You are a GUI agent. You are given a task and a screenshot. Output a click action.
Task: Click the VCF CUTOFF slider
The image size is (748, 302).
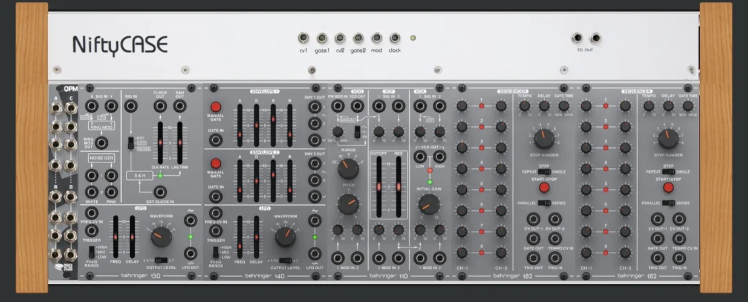[380, 187]
